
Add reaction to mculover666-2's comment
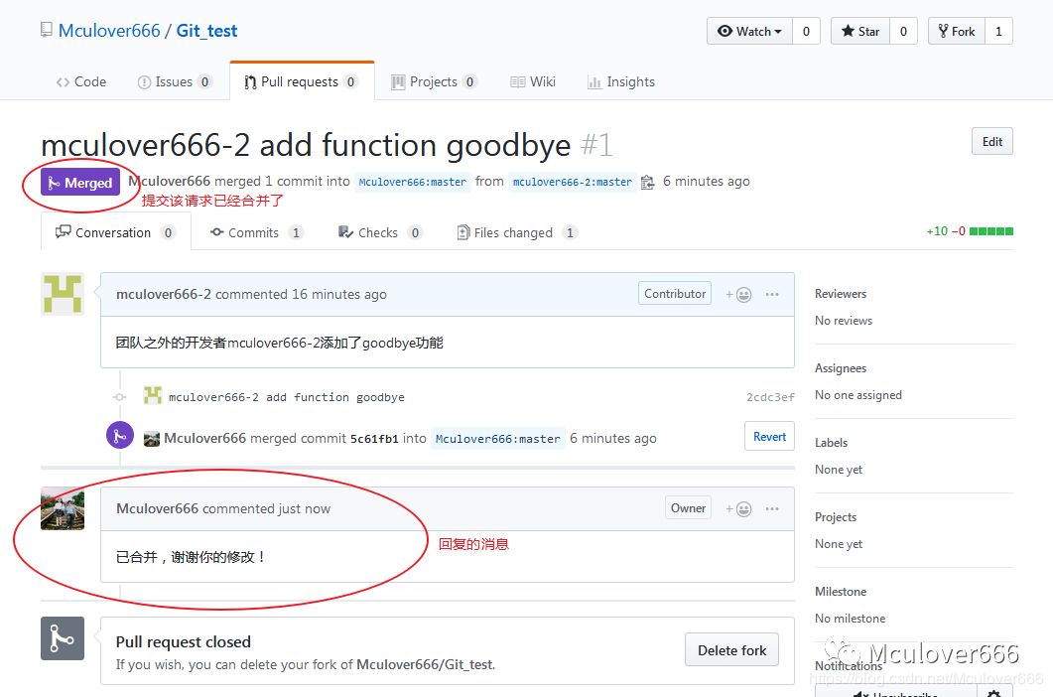click(x=738, y=295)
